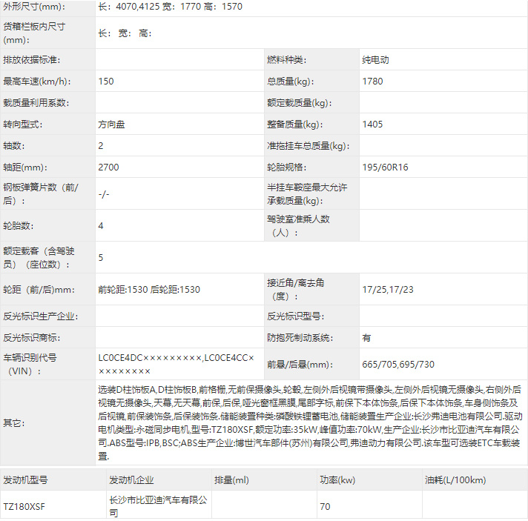Click the 驾驶室准乘人数 label
The height and width of the screenshot is (521, 528).
(298, 225)
